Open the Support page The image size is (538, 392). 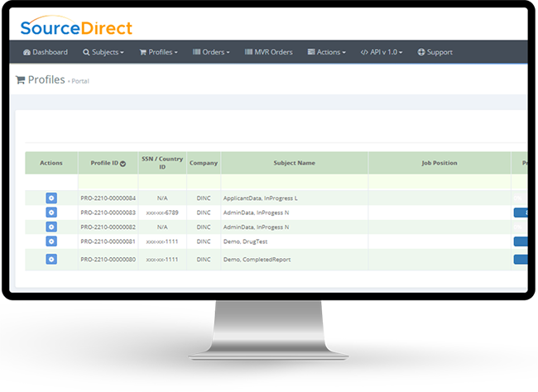pos(435,52)
